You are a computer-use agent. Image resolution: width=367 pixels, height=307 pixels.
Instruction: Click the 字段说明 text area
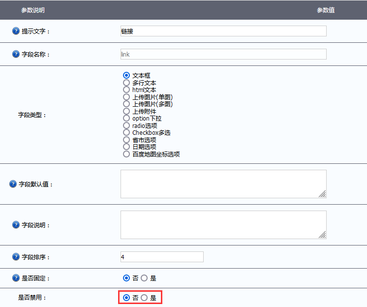point(223,225)
